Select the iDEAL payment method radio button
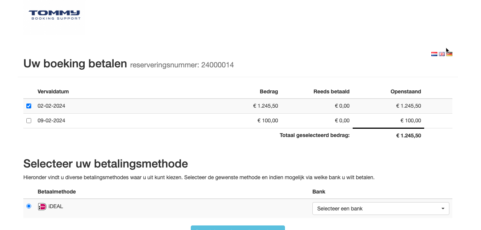Viewport: 481px width, 230px height. 29,206
